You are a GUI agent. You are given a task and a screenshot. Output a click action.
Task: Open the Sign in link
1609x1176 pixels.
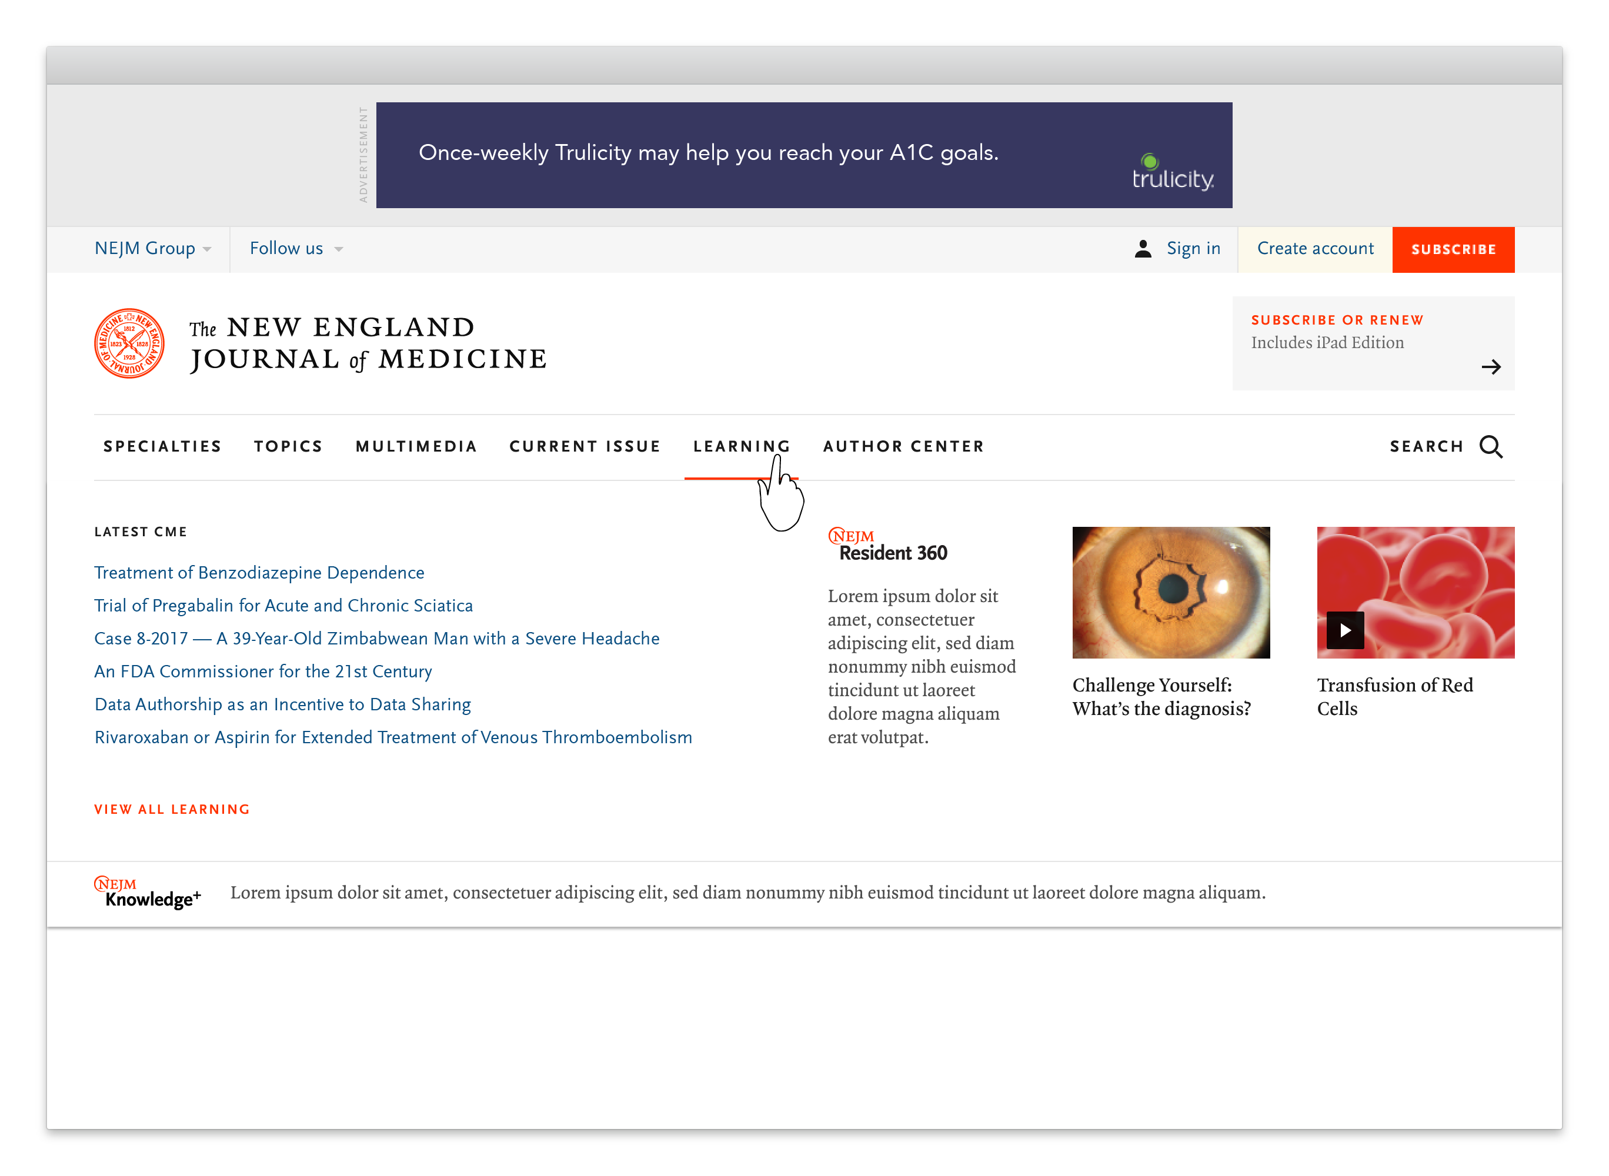(x=1193, y=249)
